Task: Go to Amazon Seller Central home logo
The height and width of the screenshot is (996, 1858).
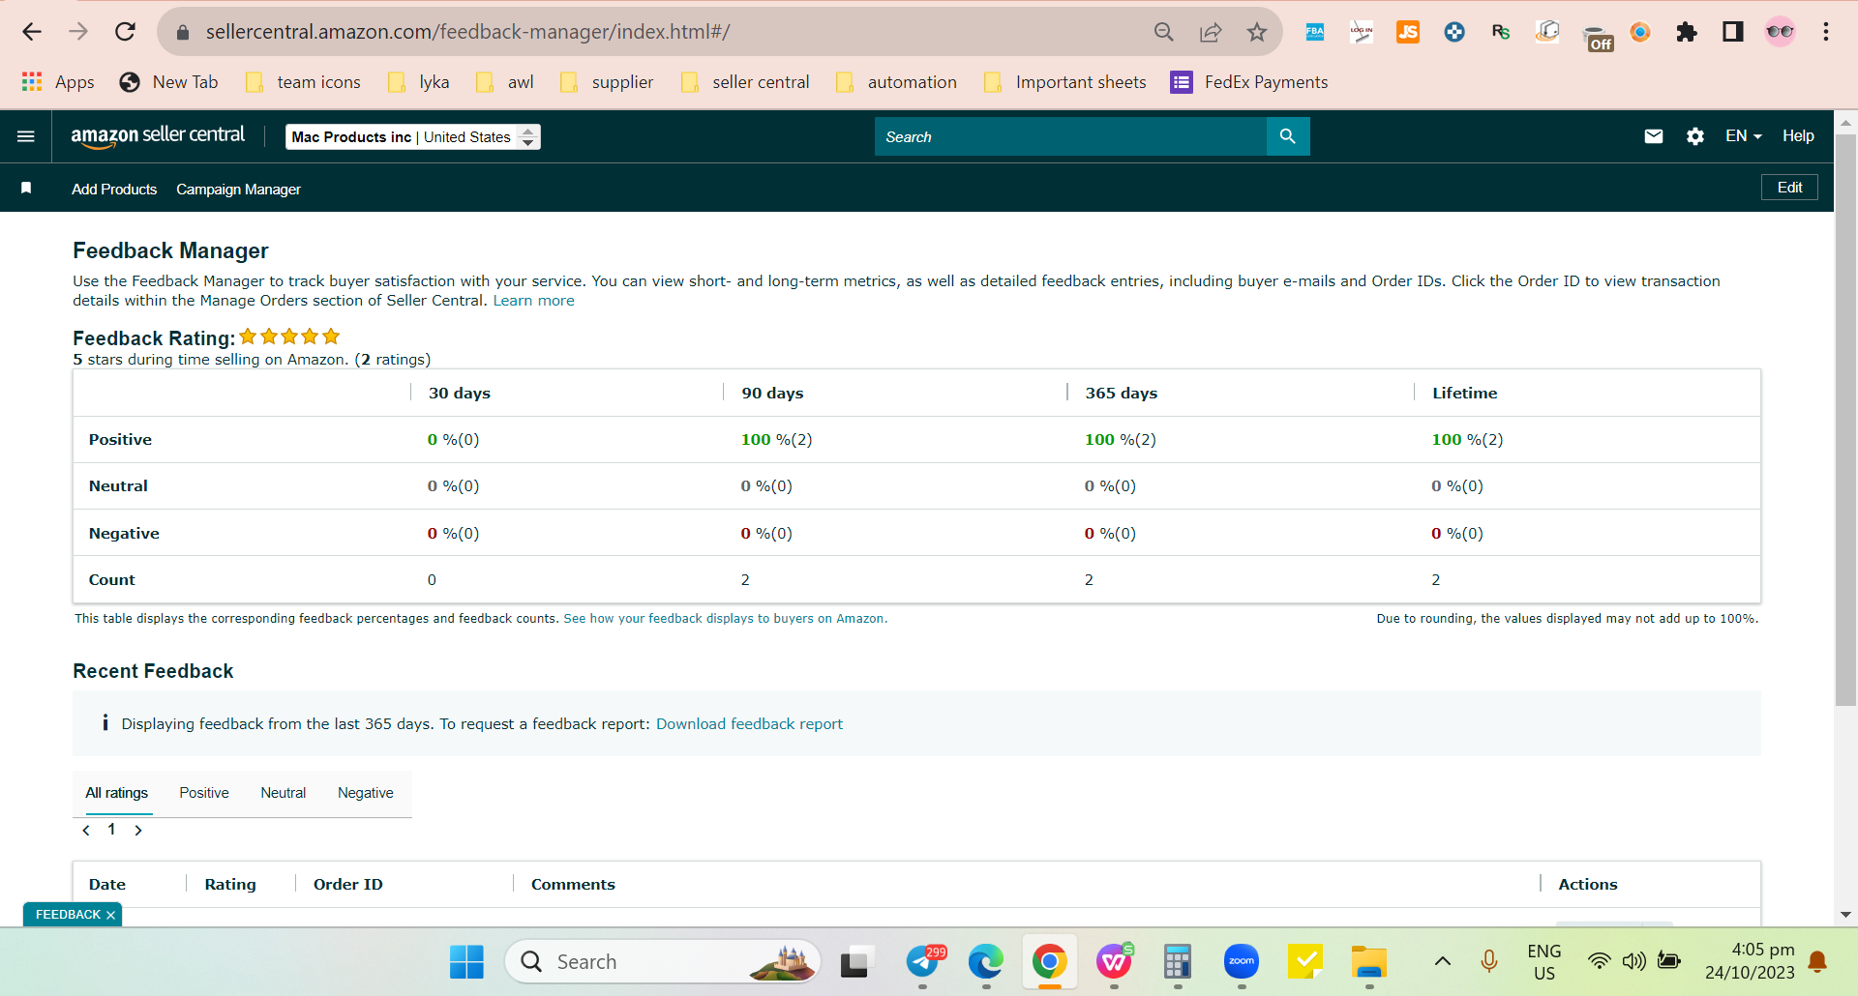Action: click(x=158, y=136)
